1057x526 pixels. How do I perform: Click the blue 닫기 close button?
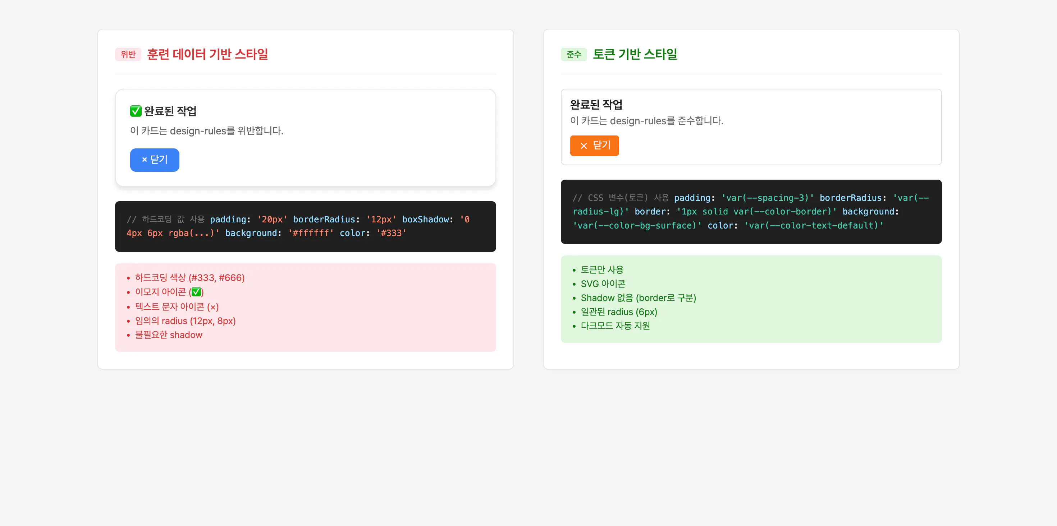tap(154, 160)
